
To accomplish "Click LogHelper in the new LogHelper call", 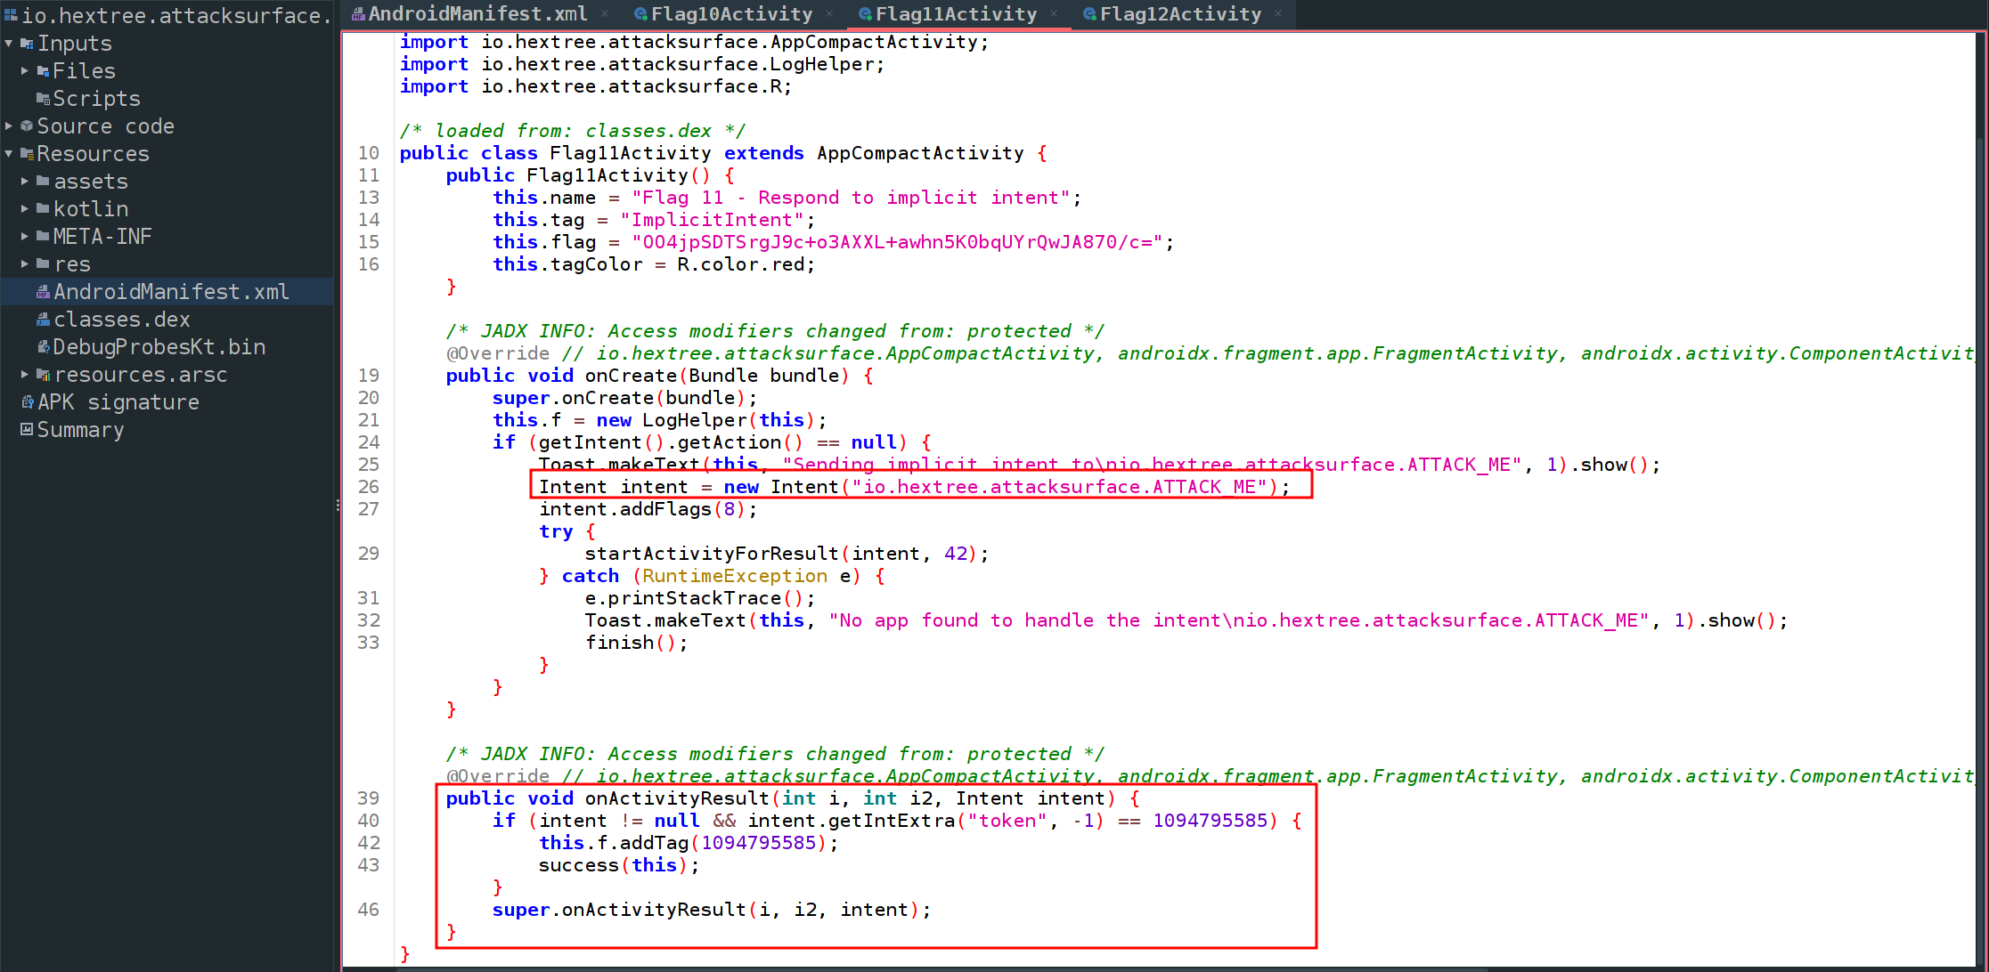I will tap(695, 420).
